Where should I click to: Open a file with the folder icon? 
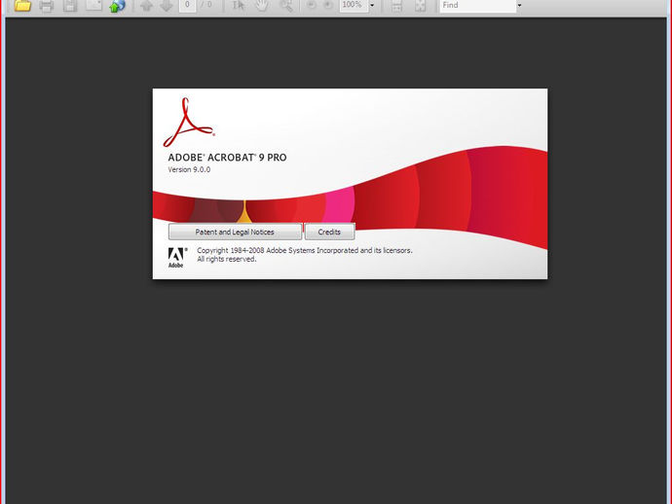[22, 5]
